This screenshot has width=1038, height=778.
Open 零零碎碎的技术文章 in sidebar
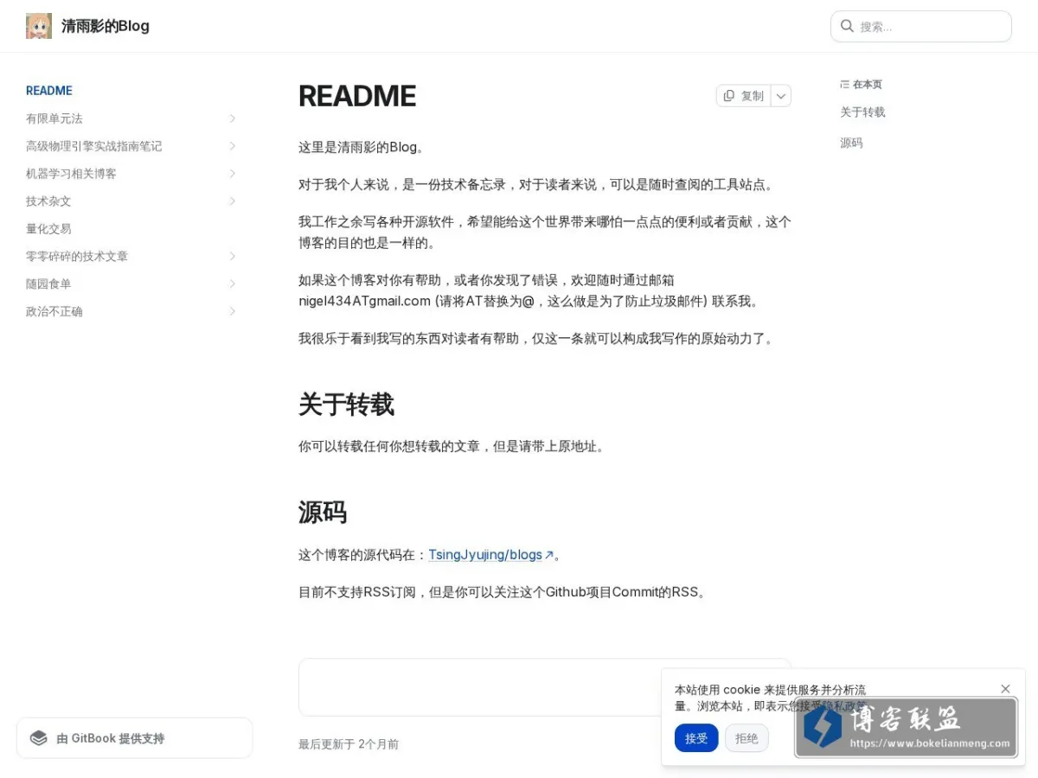tap(77, 257)
